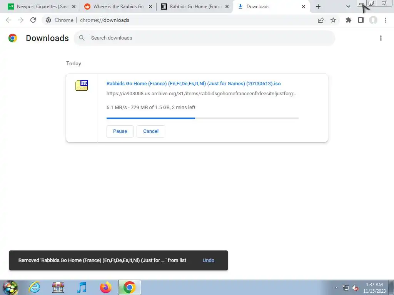Viewport: 394px width, 295px height.
Task: Open the Rabbids Go Home .iso file link
Action: [x=194, y=83]
